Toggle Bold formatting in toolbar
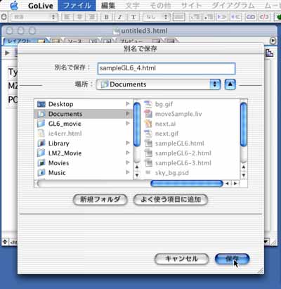 tap(107, 17)
